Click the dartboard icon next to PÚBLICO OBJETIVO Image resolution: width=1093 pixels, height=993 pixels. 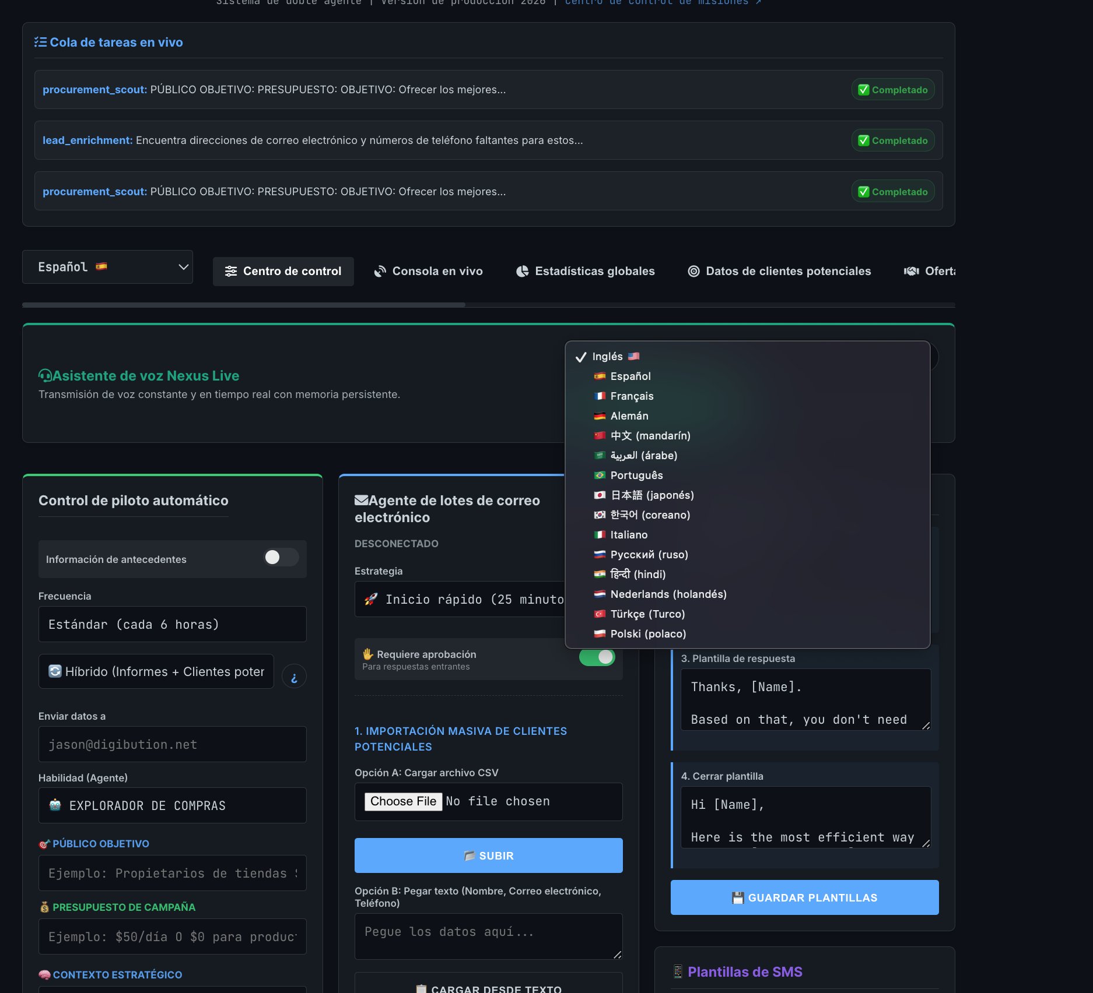(x=44, y=844)
